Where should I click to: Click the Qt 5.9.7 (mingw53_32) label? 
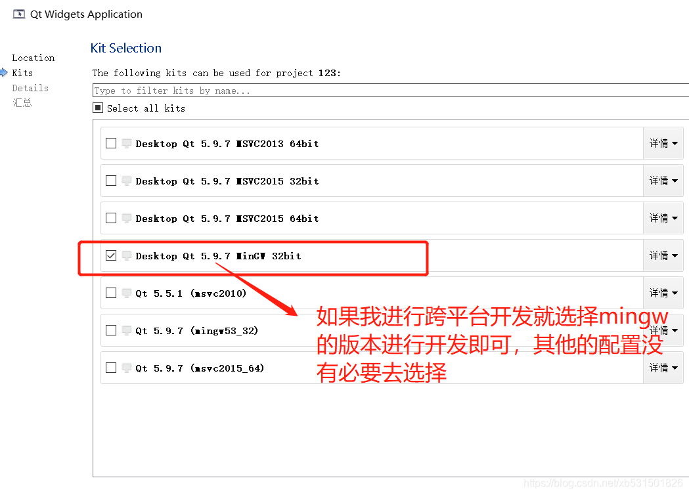(197, 331)
